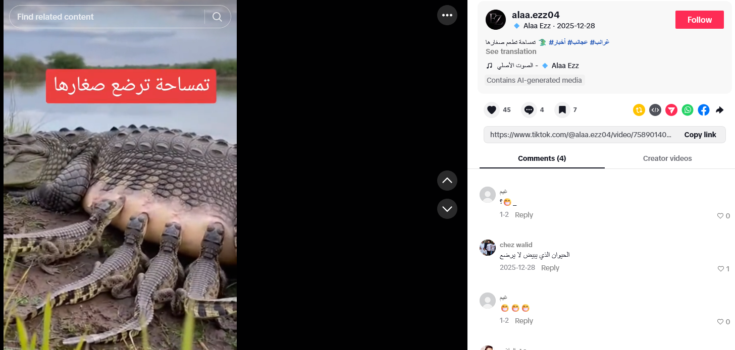Open comments via speech bubble icon
Image resolution: width=735 pixels, height=350 pixels.
(x=529, y=110)
